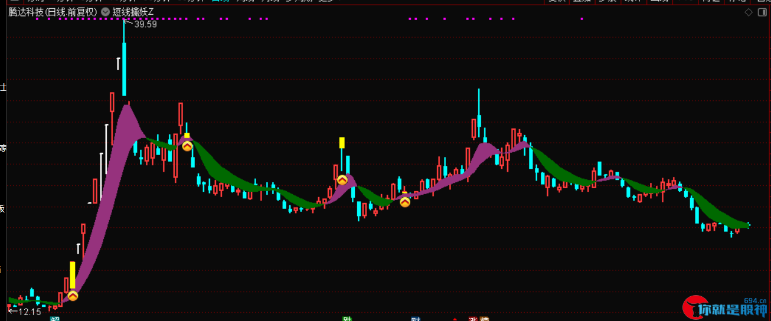
Task: Click the diamond icon at chart top-right
Action: point(748,12)
